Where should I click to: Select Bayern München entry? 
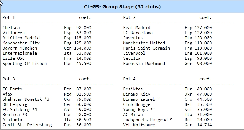click(20, 48)
